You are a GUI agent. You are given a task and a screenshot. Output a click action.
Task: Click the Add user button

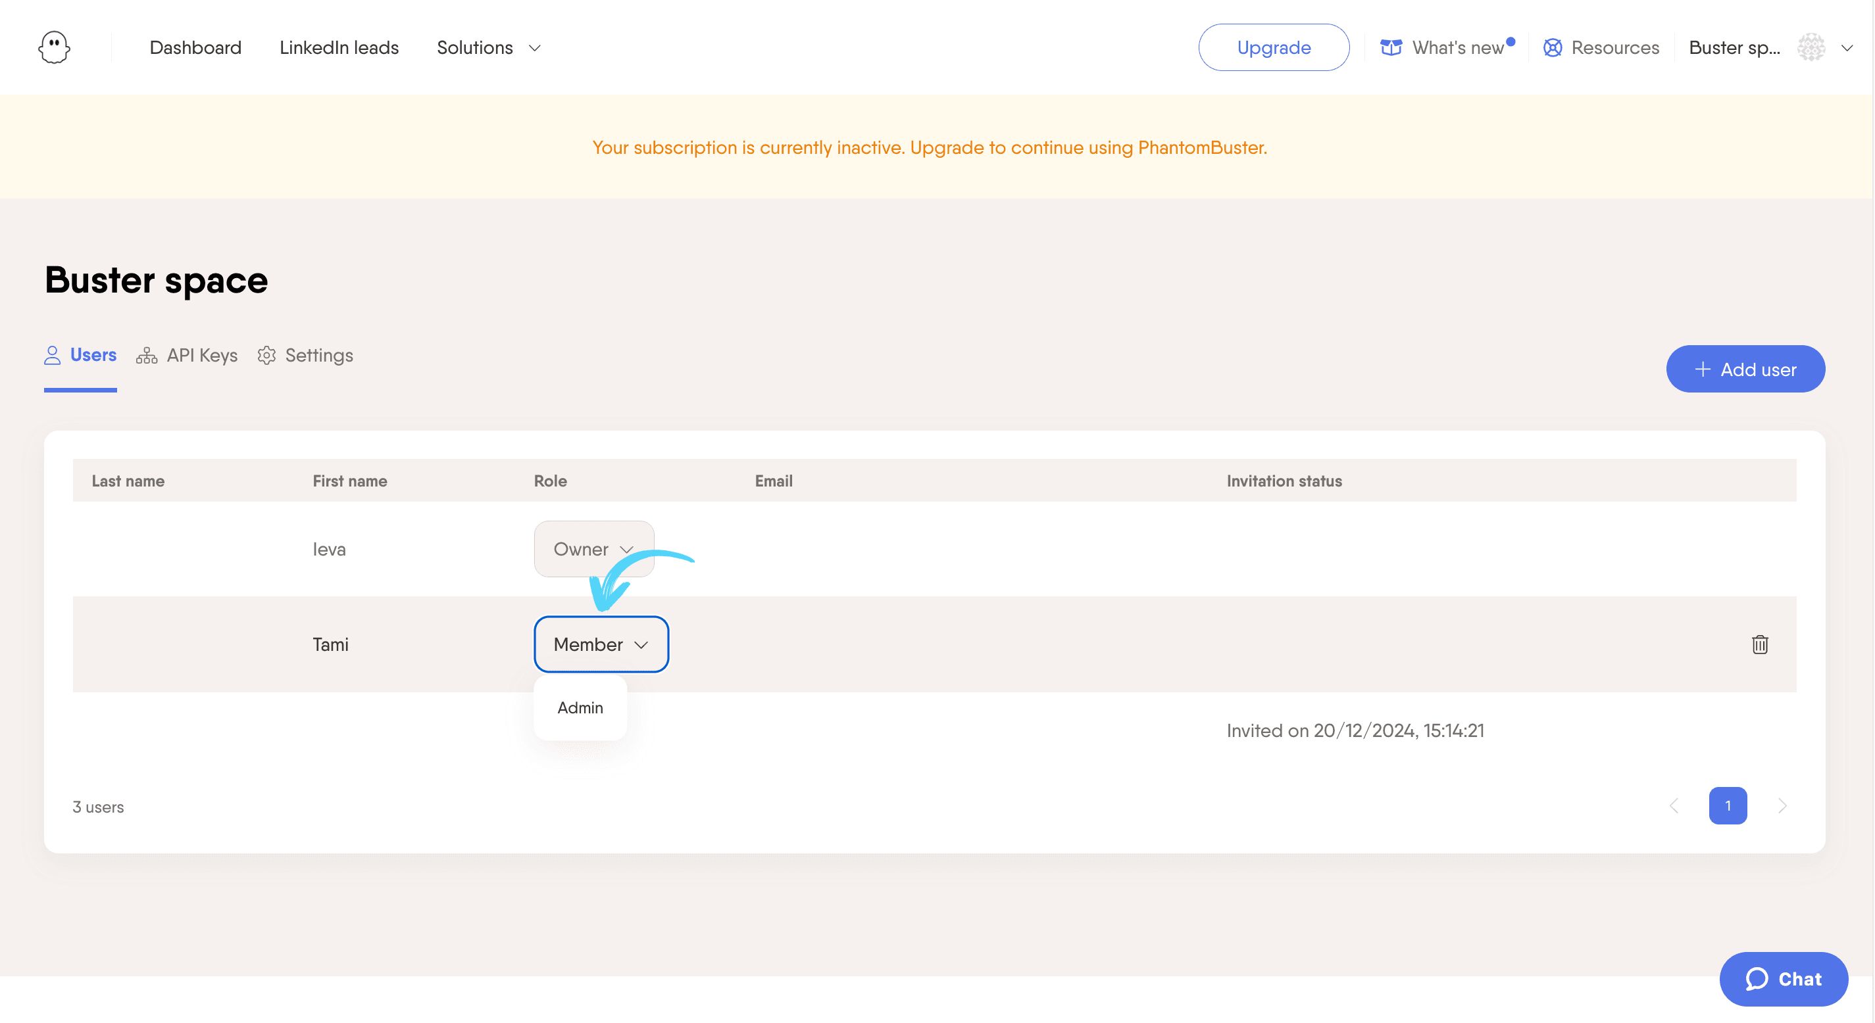1745,369
